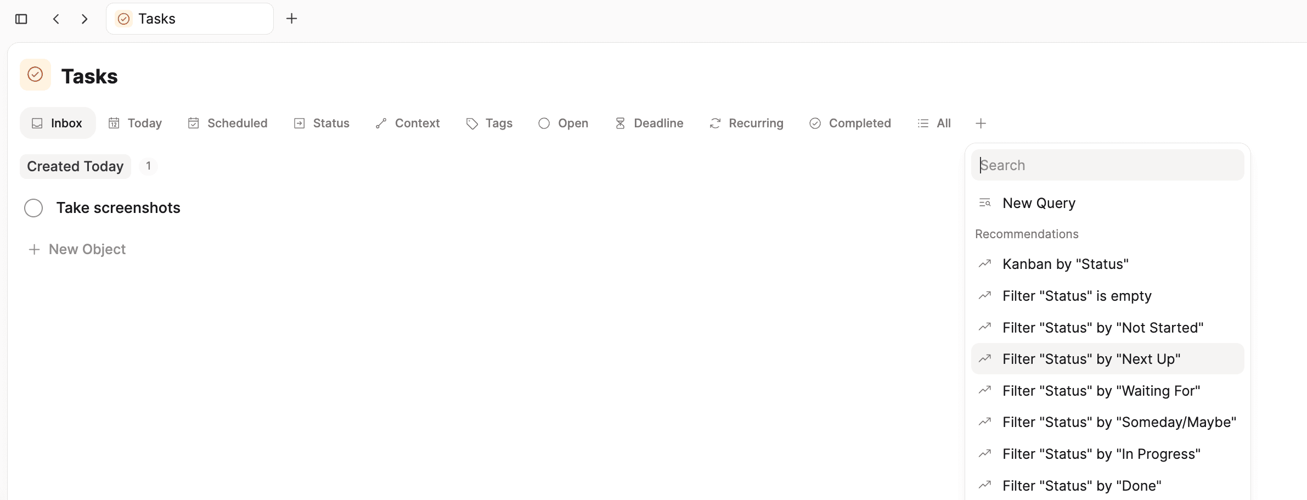Choose Filter "Status" by "Not Started"

point(1107,328)
